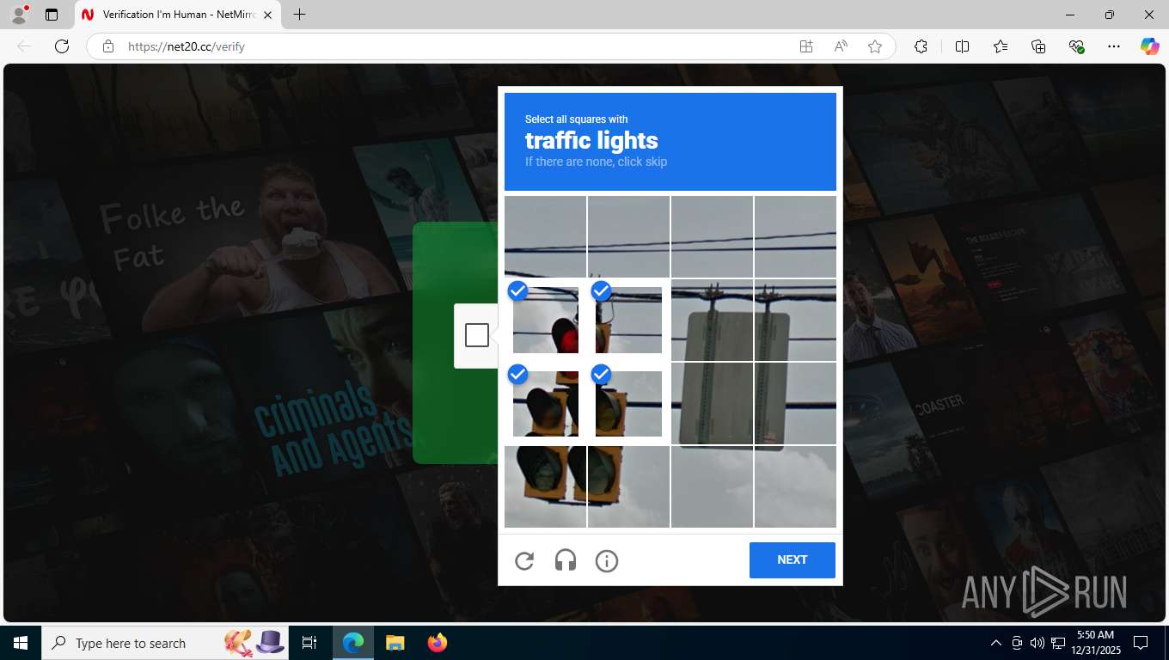Open Tab actions menu button
The image size is (1169, 660).
(52, 15)
